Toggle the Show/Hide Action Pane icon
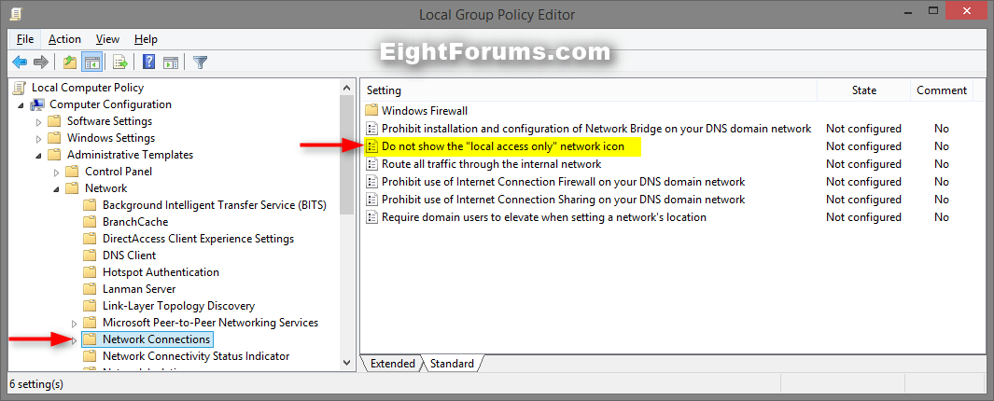 (171, 62)
